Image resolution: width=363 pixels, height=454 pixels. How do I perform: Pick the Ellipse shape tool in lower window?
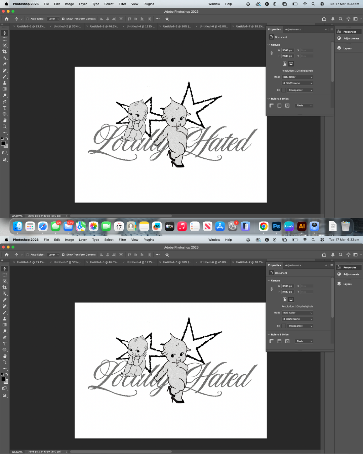click(4, 350)
